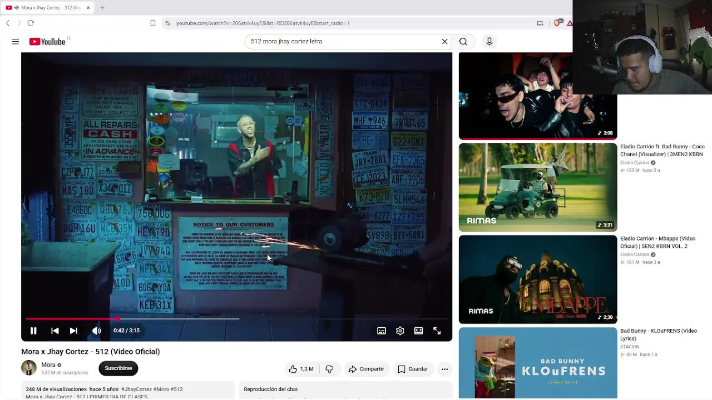Click the #512 hashtag

pos(176,389)
